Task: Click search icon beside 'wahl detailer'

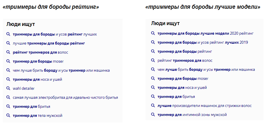Action: [x=8, y=88]
